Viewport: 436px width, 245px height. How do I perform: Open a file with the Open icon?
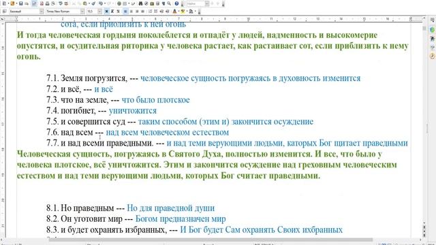point(12,3)
